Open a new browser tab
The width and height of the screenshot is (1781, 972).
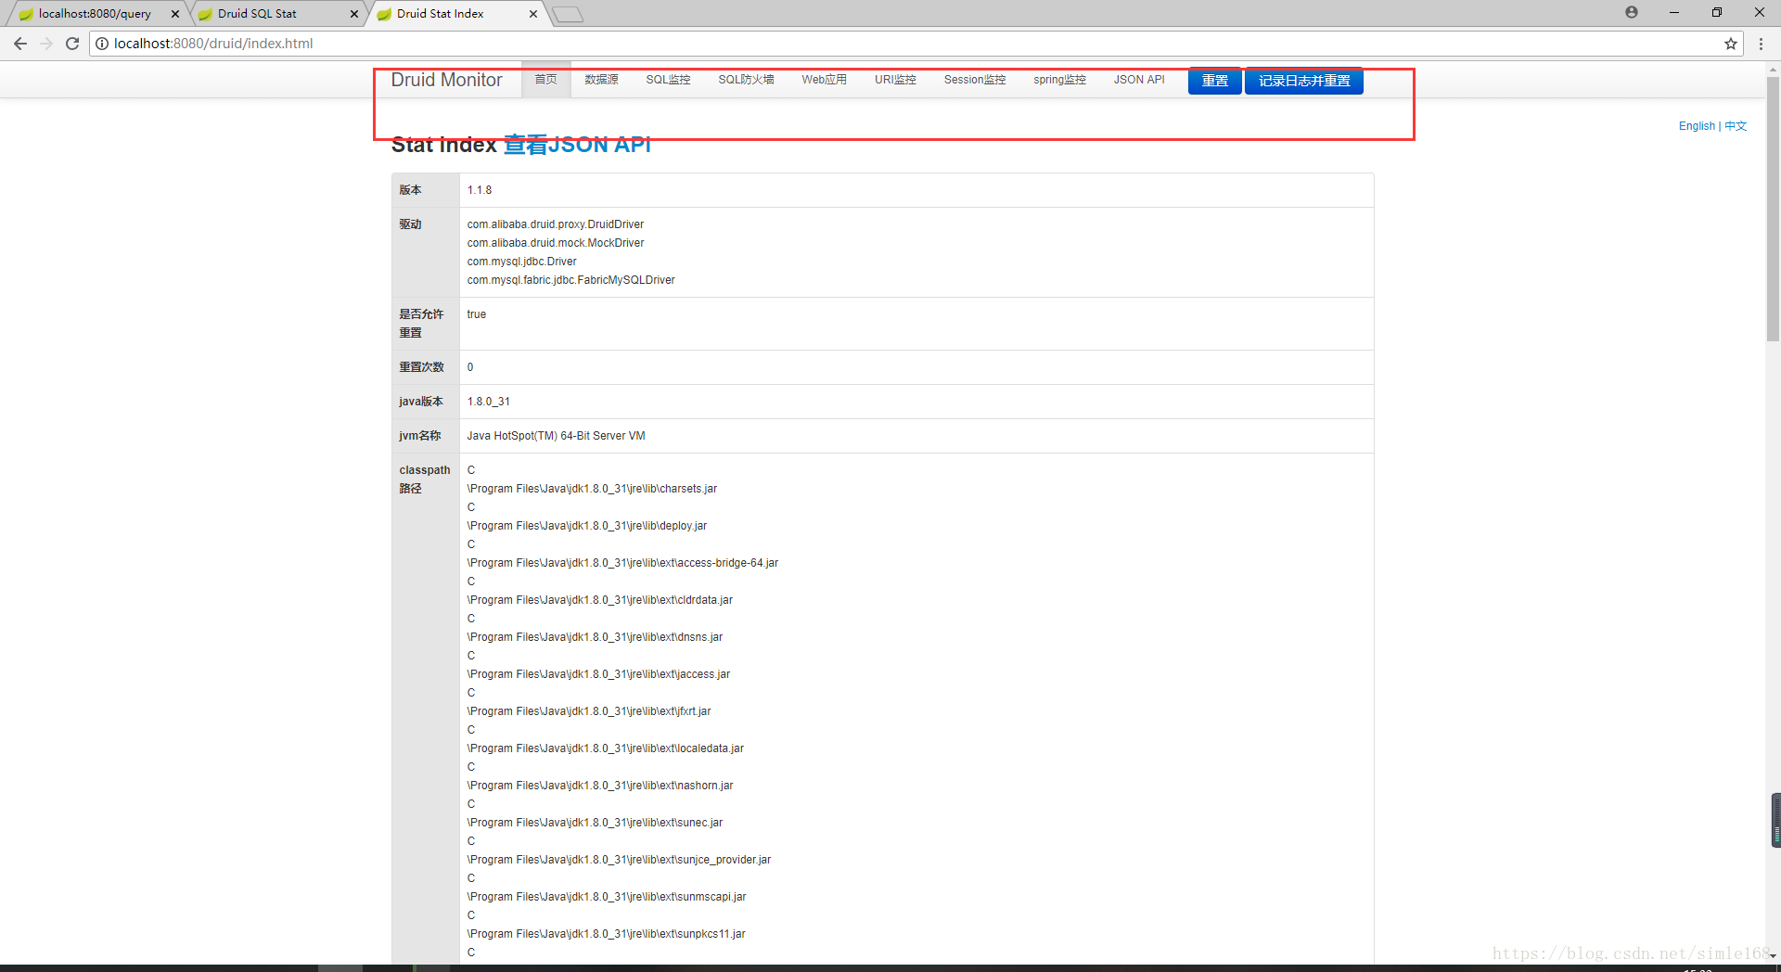[567, 14]
